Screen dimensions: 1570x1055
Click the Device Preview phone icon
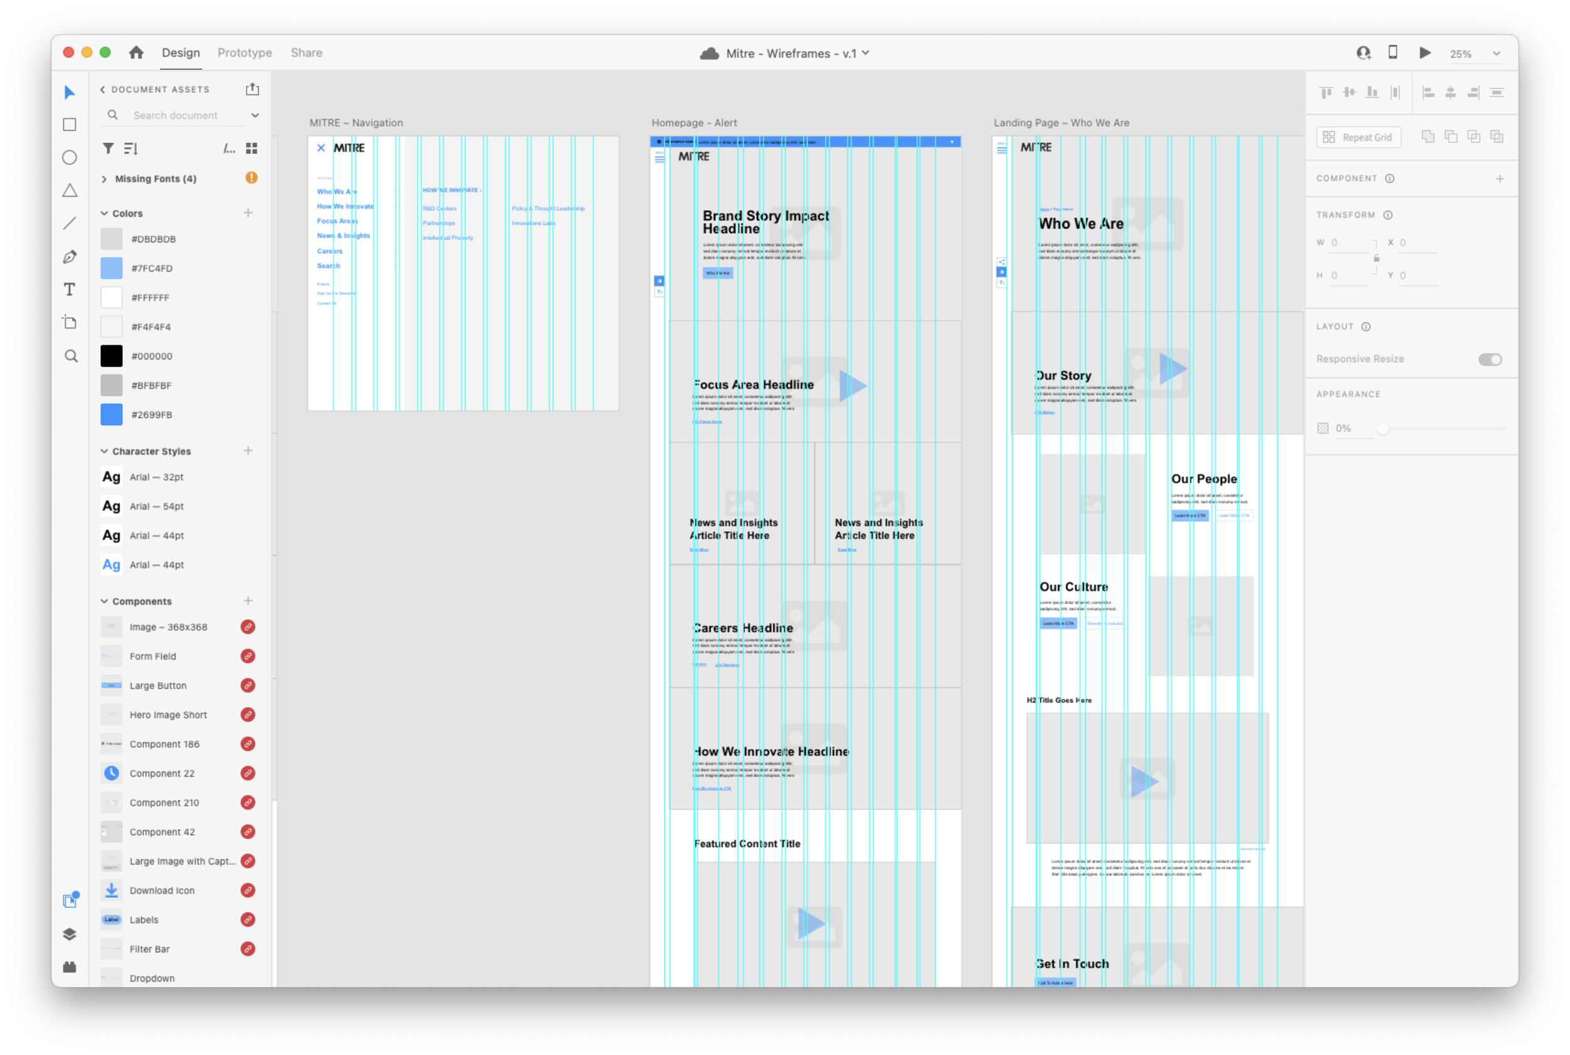coord(1392,53)
